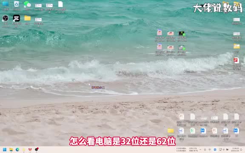Open the Windows Start menu
245x153 pixels.
point(5,150)
